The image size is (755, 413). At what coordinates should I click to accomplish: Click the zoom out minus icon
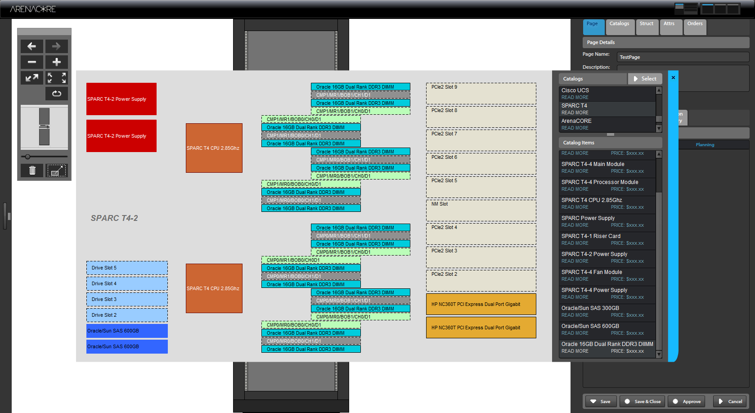tap(32, 62)
